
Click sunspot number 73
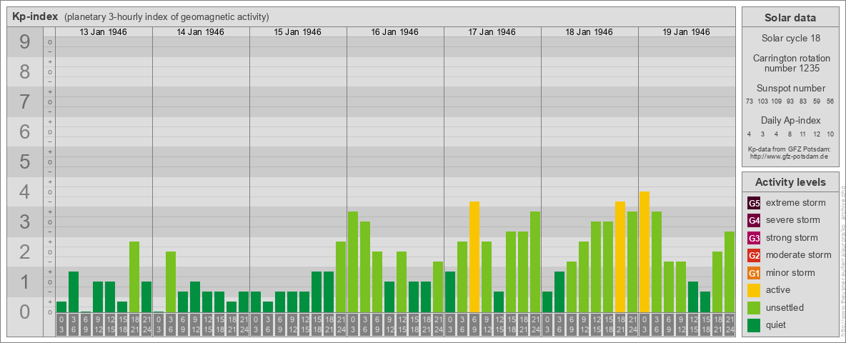click(750, 101)
